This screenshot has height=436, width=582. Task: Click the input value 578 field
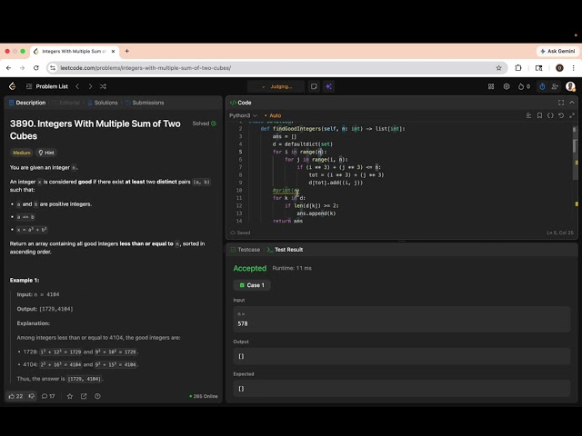(402, 319)
